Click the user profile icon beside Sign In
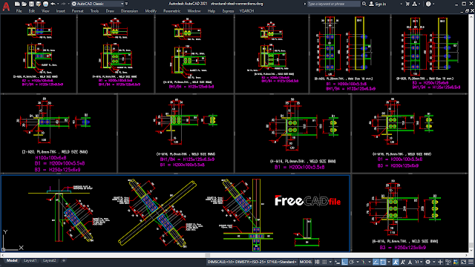This screenshot has width=475, height=267. pyautogui.click(x=371, y=4)
